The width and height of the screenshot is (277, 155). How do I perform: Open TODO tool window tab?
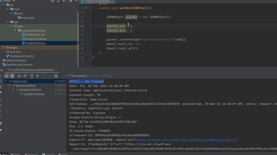pos(16,154)
